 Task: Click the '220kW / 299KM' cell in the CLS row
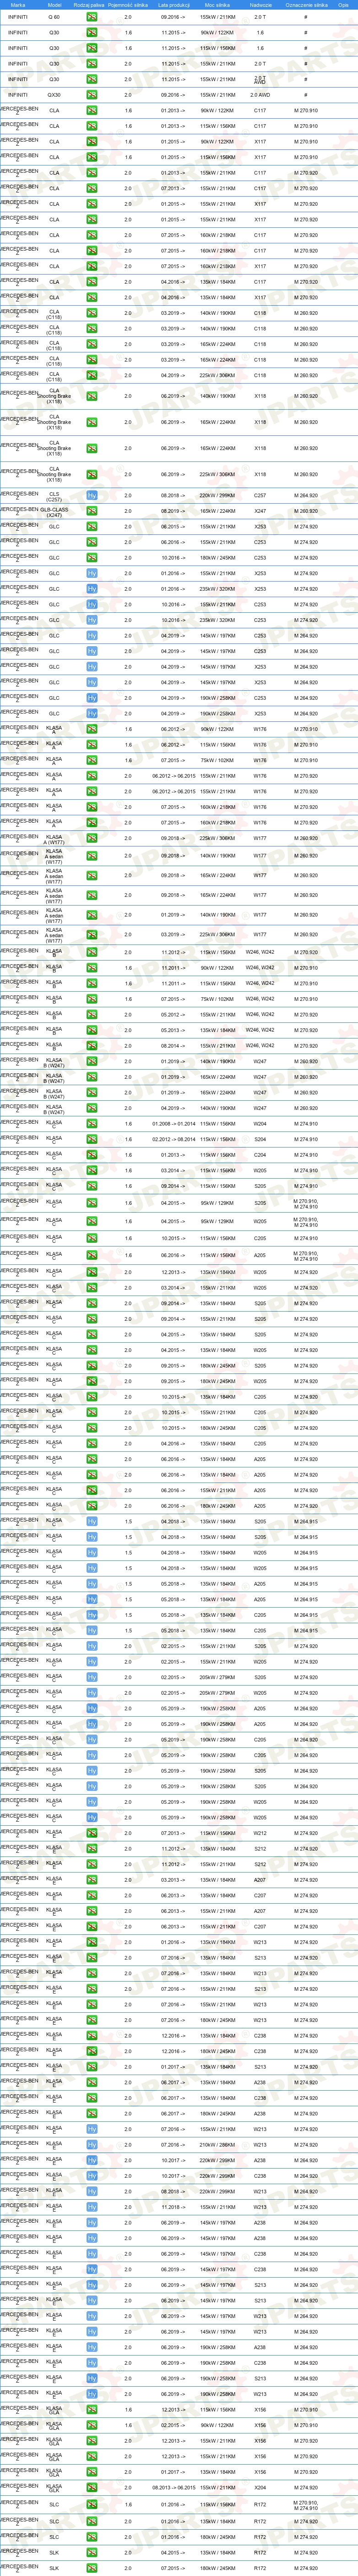tap(217, 495)
